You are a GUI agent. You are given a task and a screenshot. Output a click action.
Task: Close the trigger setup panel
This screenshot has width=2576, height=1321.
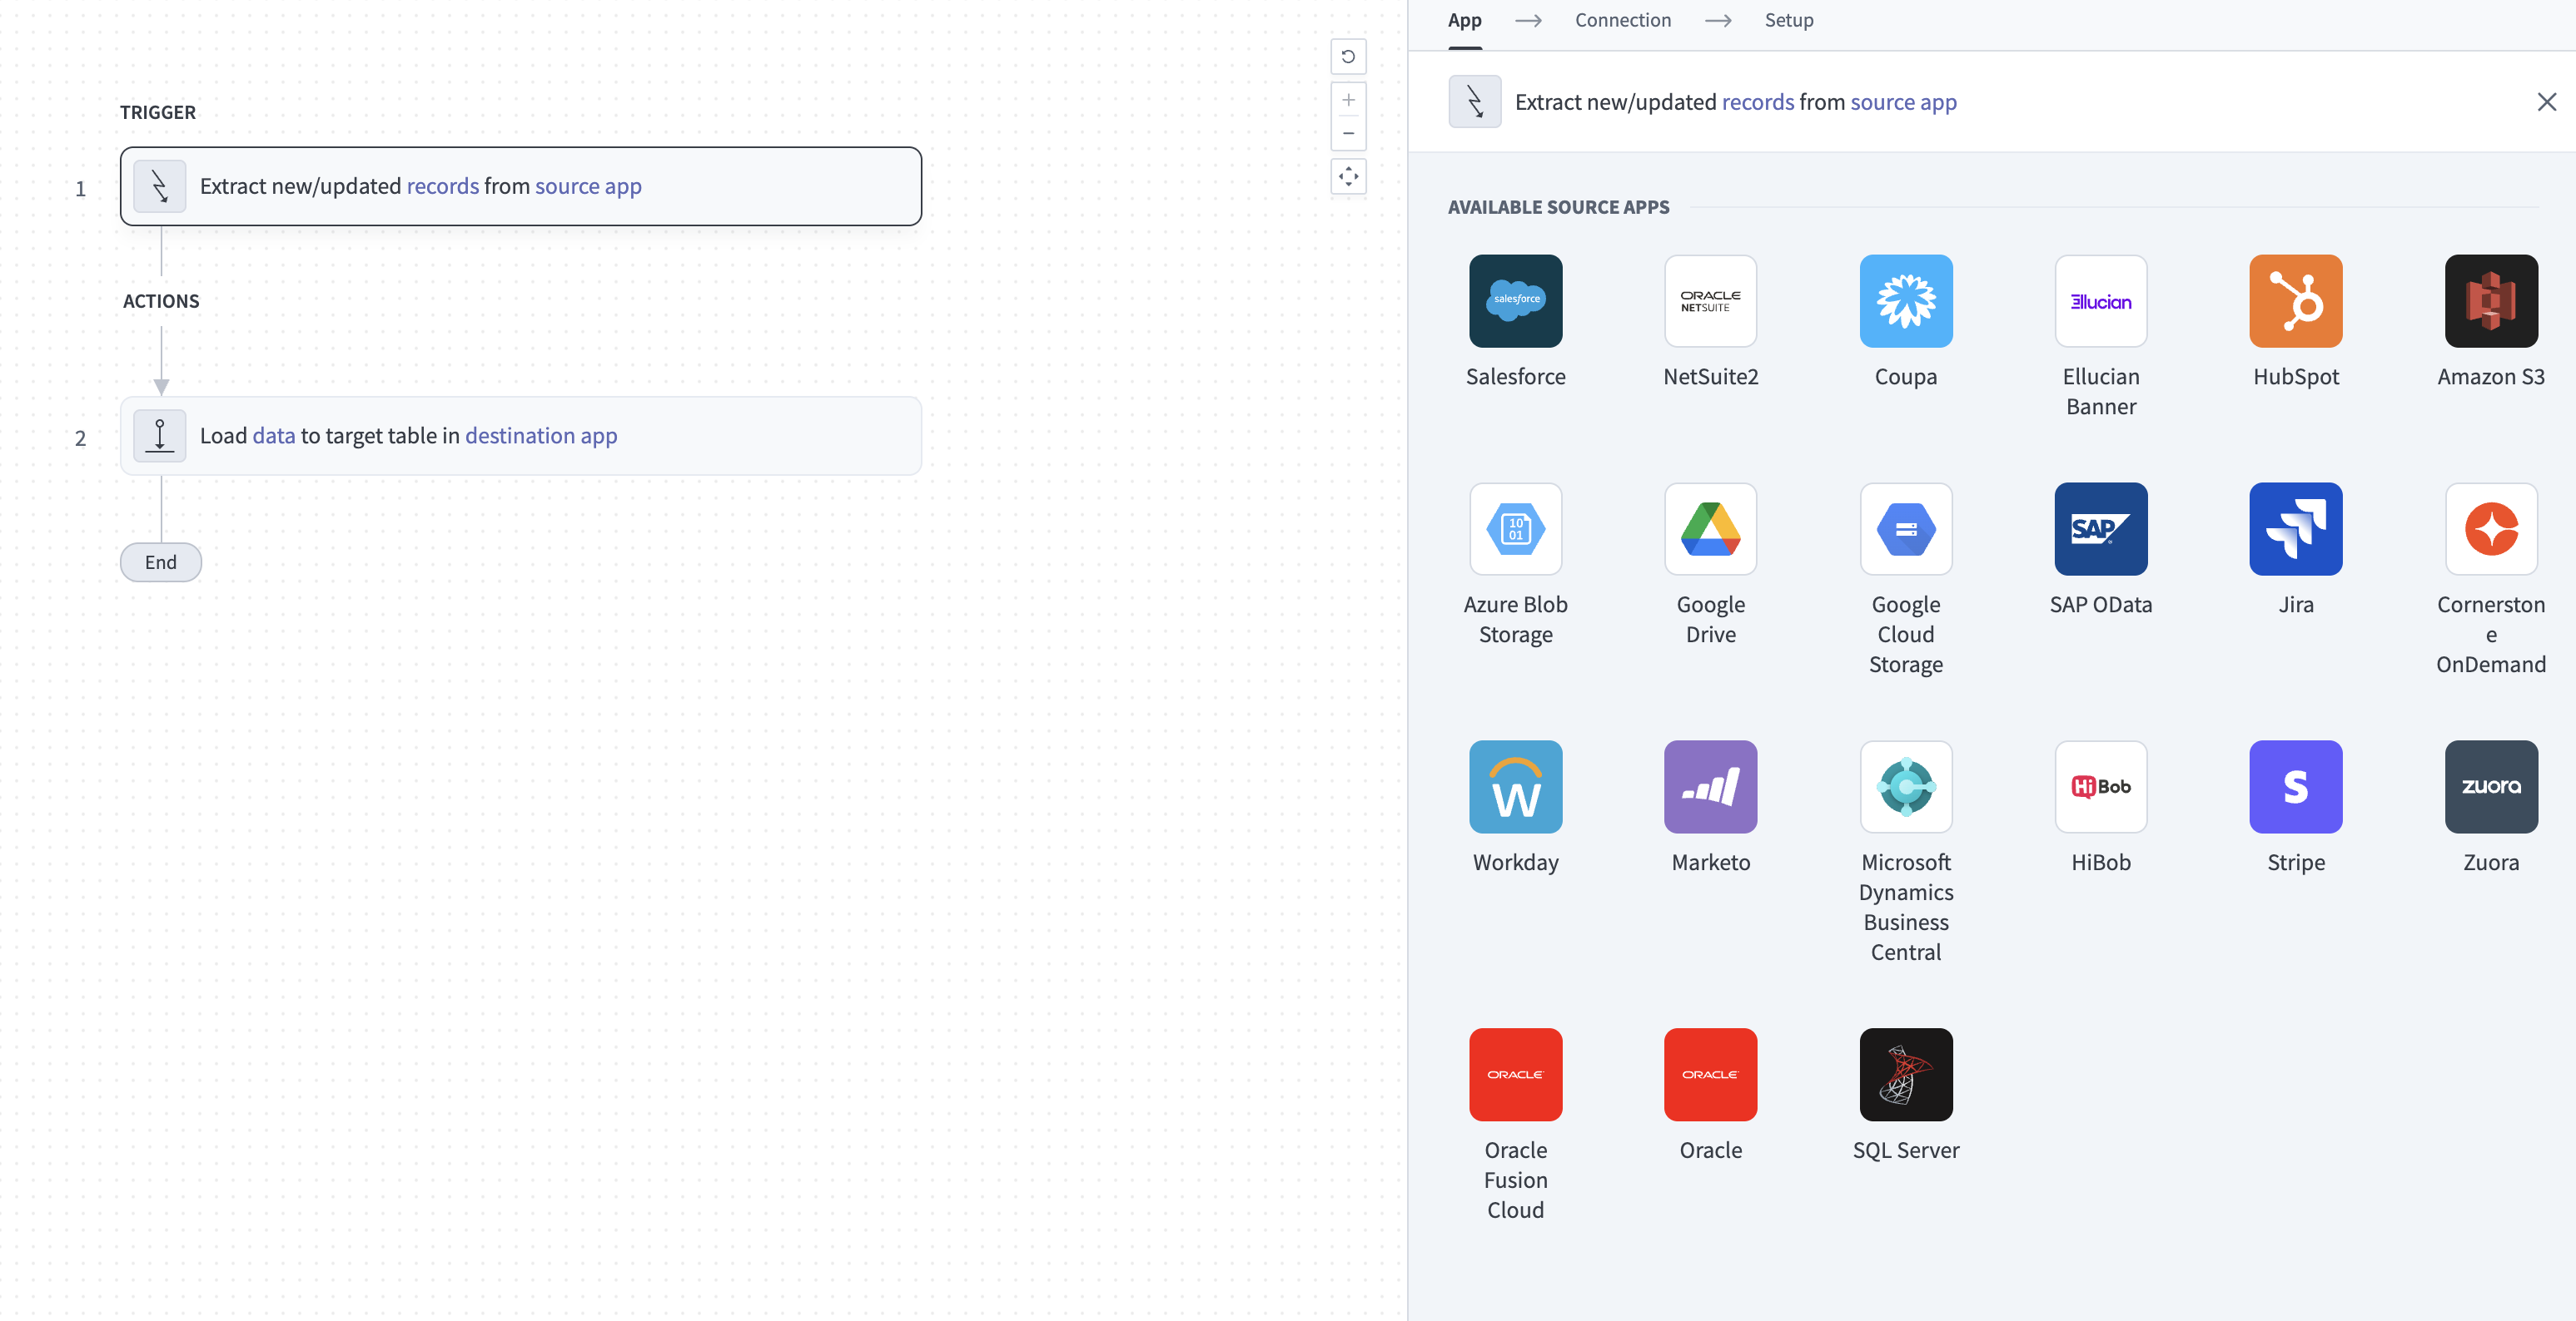point(2546,102)
